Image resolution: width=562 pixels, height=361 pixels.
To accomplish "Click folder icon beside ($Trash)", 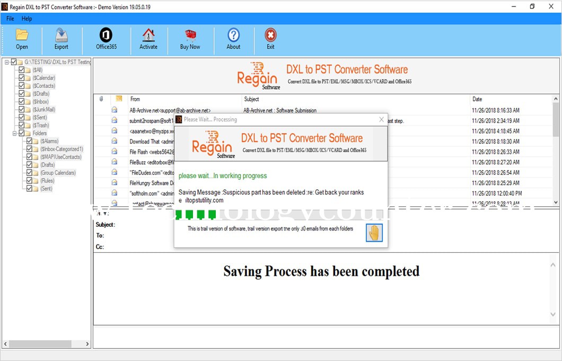I will [x=28, y=125].
